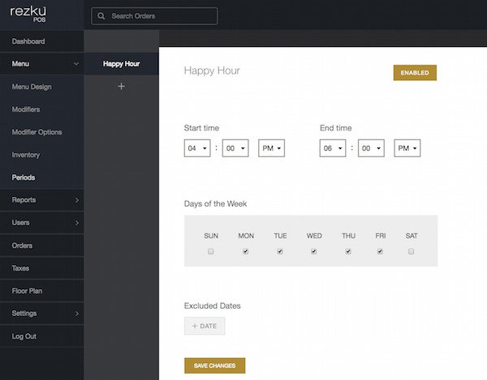Click the Save Changes button
The image size is (487, 380).
coord(214,365)
